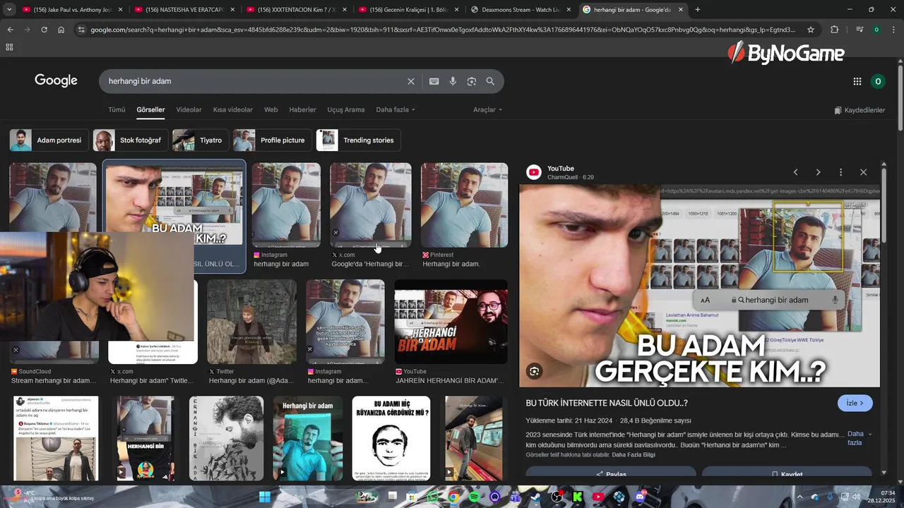
Task: Bookmark this page with the star icon
Action: click(811, 30)
